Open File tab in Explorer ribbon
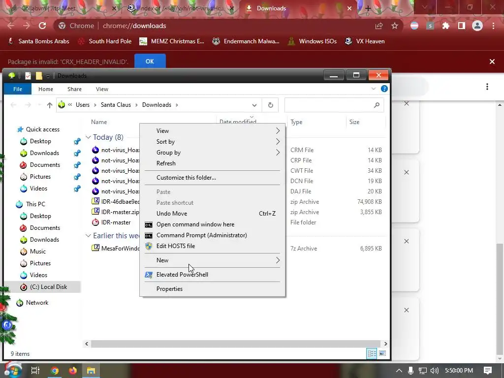Viewport: 504px width, 378px height. [x=18, y=89]
